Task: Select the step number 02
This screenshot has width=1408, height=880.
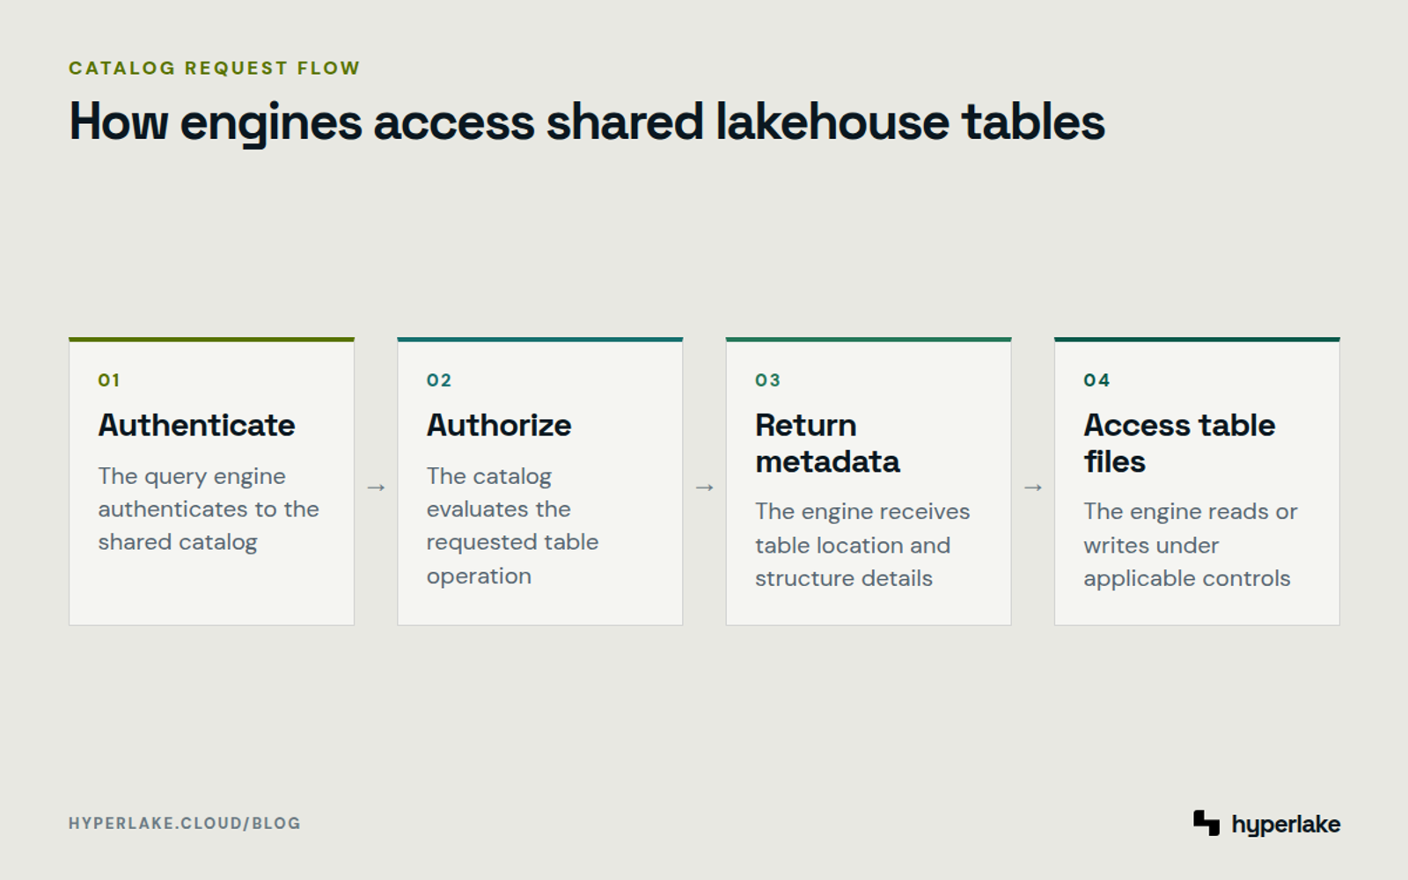Action: (x=439, y=380)
